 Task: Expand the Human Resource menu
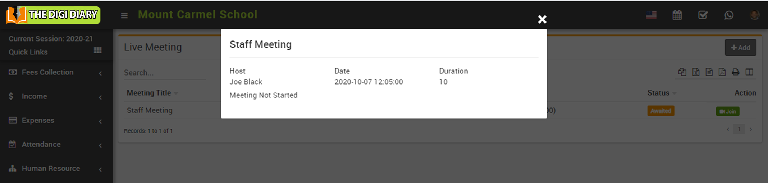(51, 168)
